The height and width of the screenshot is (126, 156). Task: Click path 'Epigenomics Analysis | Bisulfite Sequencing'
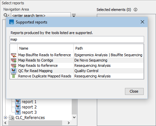(108, 55)
